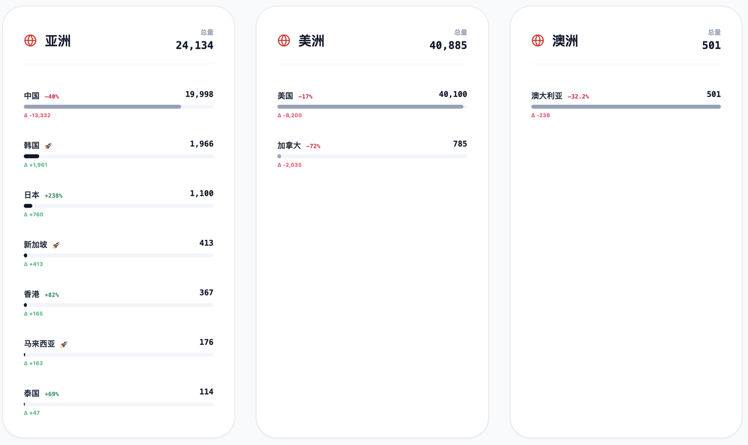The width and height of the screenshot is (748, 445).
Task: Click the 美洲 total value 40,885
Action: coord(448,46)
